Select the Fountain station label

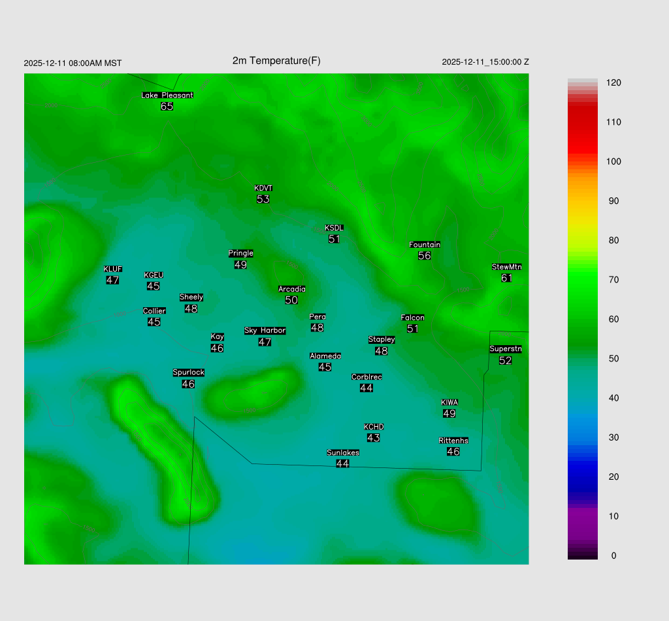[425, 244]
